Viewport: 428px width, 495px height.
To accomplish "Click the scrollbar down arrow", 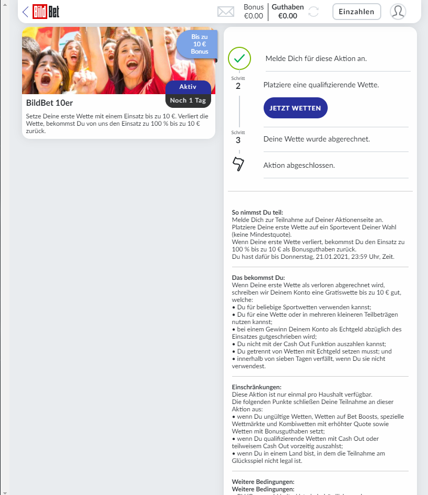I will tap(5, 492).
